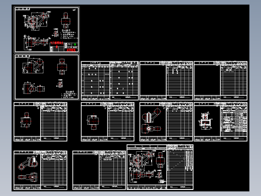This screenshot has width=261, height=196.
Task: Open the card with the tilted connecting rod sketch
Action: pos(41,170)
